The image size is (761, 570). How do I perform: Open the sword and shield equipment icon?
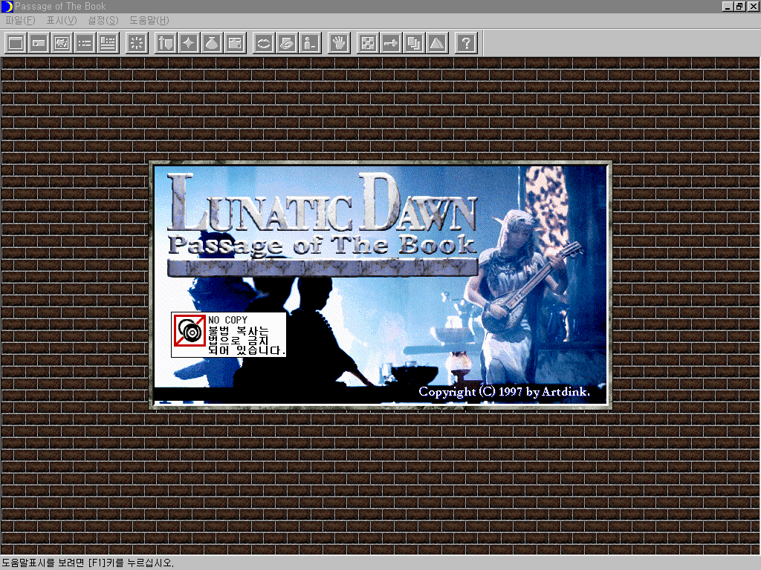(166, 43)
